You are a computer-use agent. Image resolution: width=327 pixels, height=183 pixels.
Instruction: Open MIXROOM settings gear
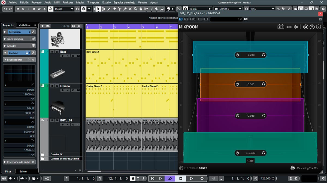pyautogui.click(x=306, y=27)
